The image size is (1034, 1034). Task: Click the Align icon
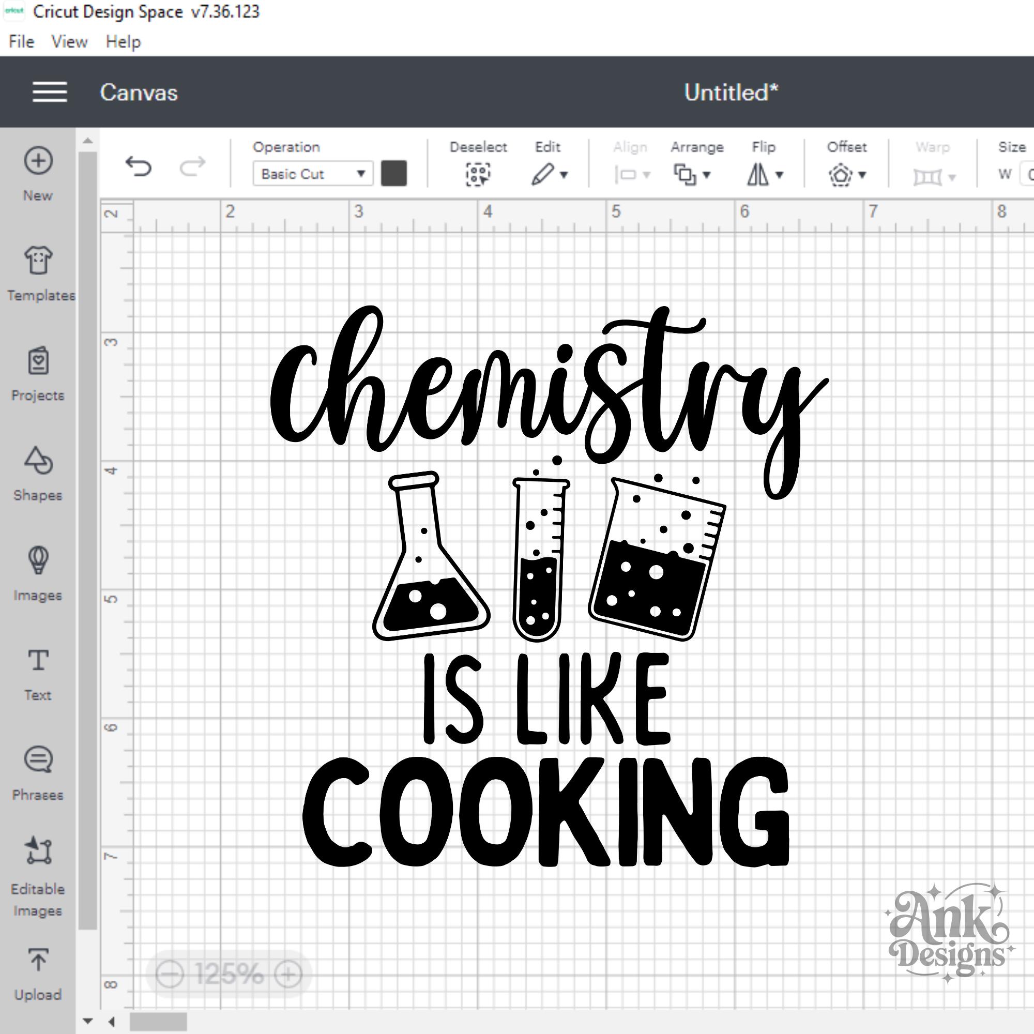625,174
